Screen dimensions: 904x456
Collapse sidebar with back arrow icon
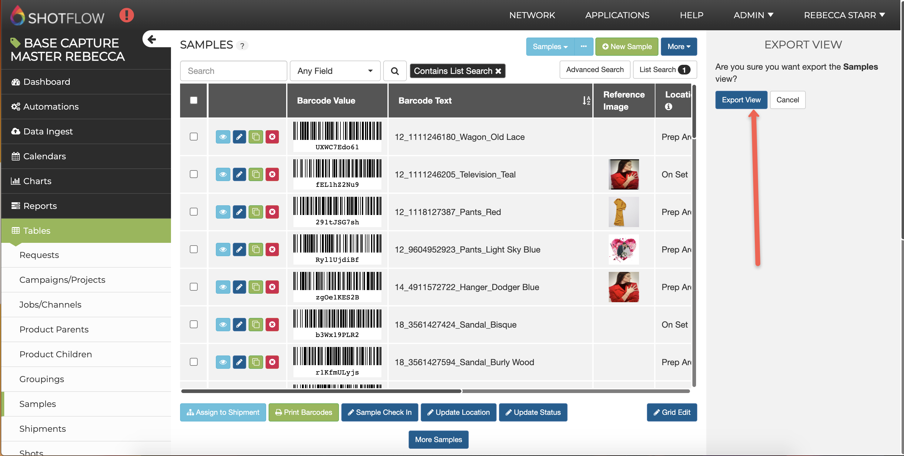click(152, 39)
